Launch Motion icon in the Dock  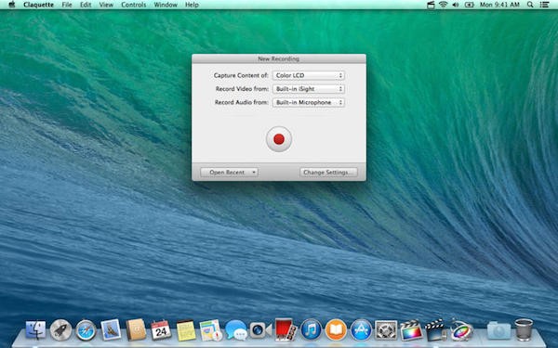click(x=461, y=329)
